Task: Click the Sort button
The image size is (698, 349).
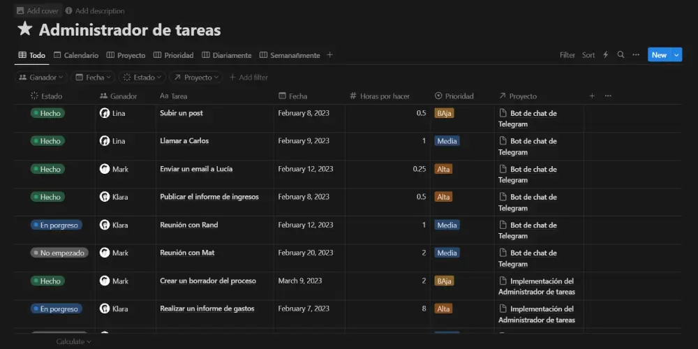Action: tap(588, 55)
